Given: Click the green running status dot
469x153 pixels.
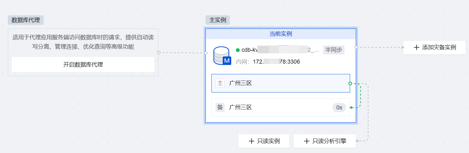Looking at the screenshot, I should 238,50.
